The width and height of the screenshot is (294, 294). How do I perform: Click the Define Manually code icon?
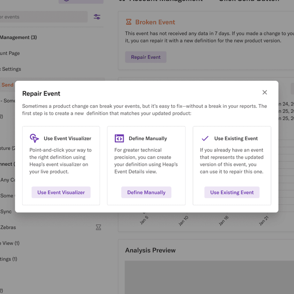coord(119,138)
